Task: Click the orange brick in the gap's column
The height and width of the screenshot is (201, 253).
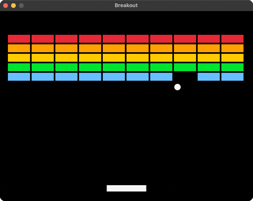Action: (185, 48)
